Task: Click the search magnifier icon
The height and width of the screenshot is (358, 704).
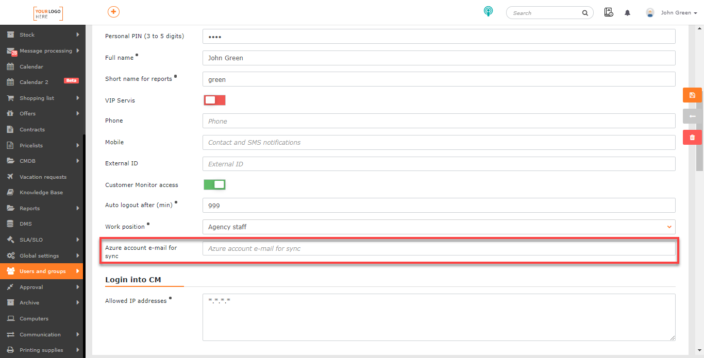Action: click(x=585, y=13)
